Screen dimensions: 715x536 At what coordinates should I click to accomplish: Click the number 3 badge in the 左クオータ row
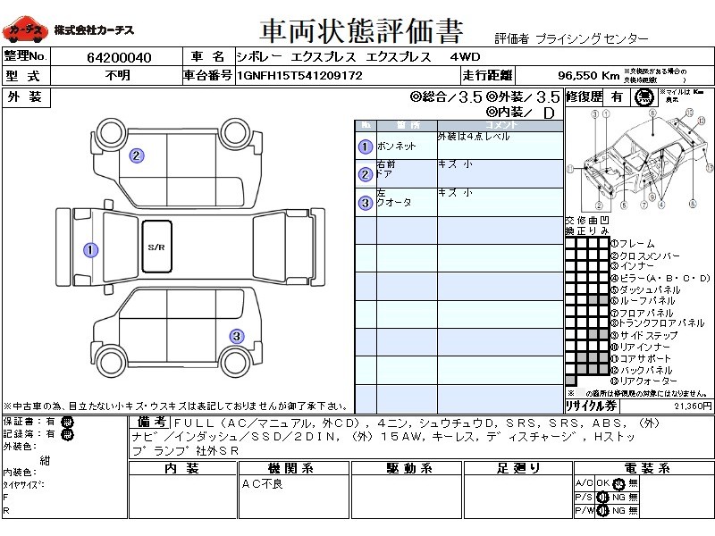click(x=365, y=203)
